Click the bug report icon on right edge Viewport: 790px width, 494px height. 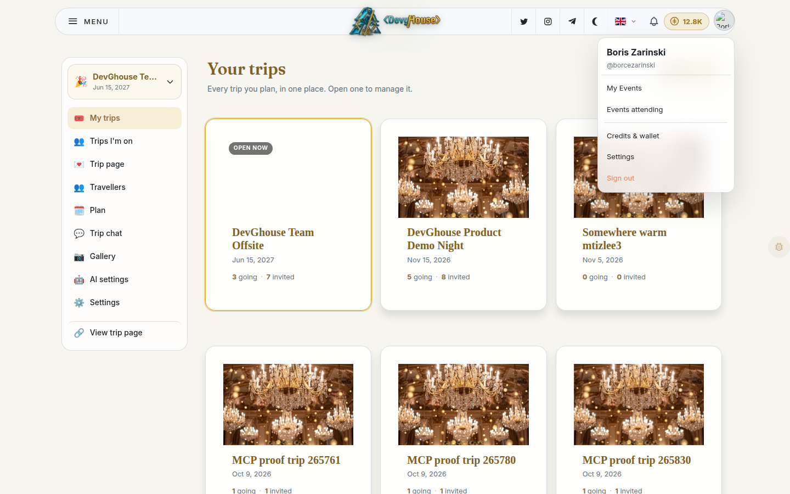point(779,247)
